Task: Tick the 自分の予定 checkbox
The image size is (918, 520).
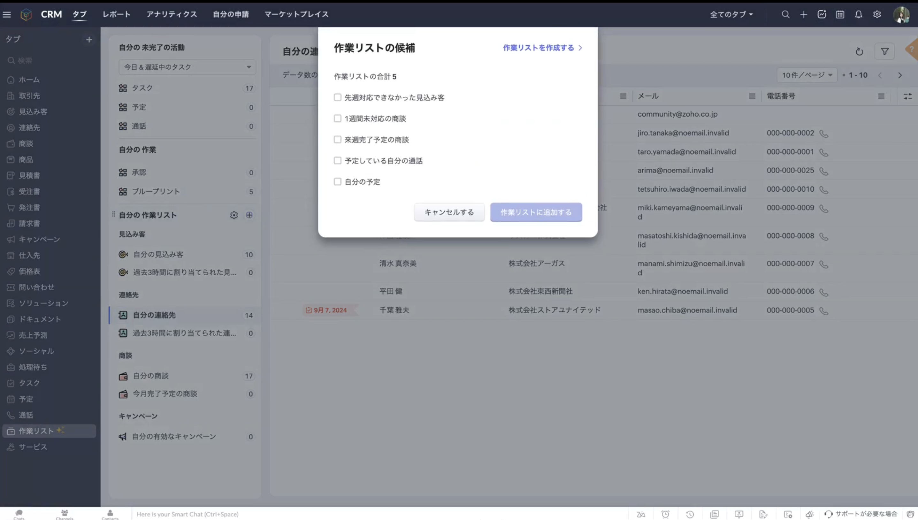Action: pyautogui.click(x=337, y=181)
